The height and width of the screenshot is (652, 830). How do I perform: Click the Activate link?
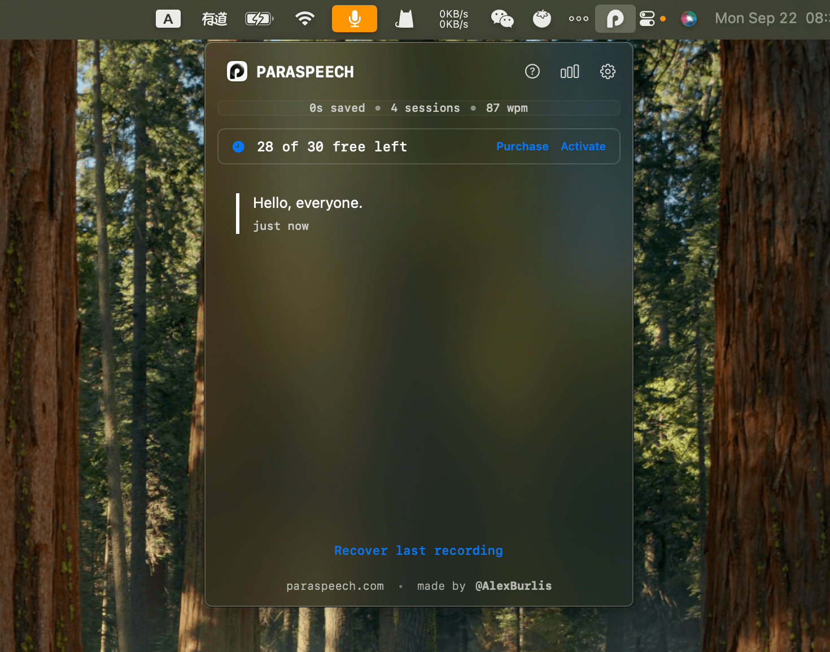coord(583,146)
